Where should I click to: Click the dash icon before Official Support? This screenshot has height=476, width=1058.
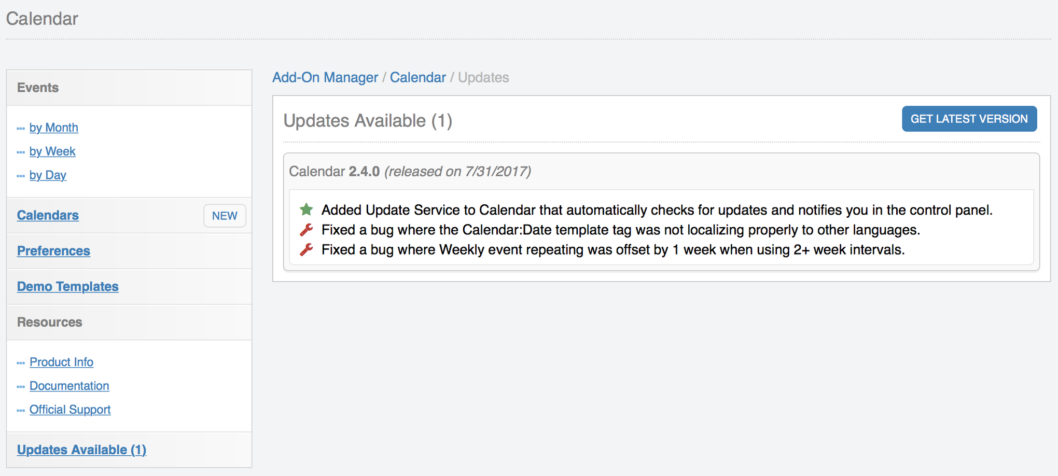[21, 410]
